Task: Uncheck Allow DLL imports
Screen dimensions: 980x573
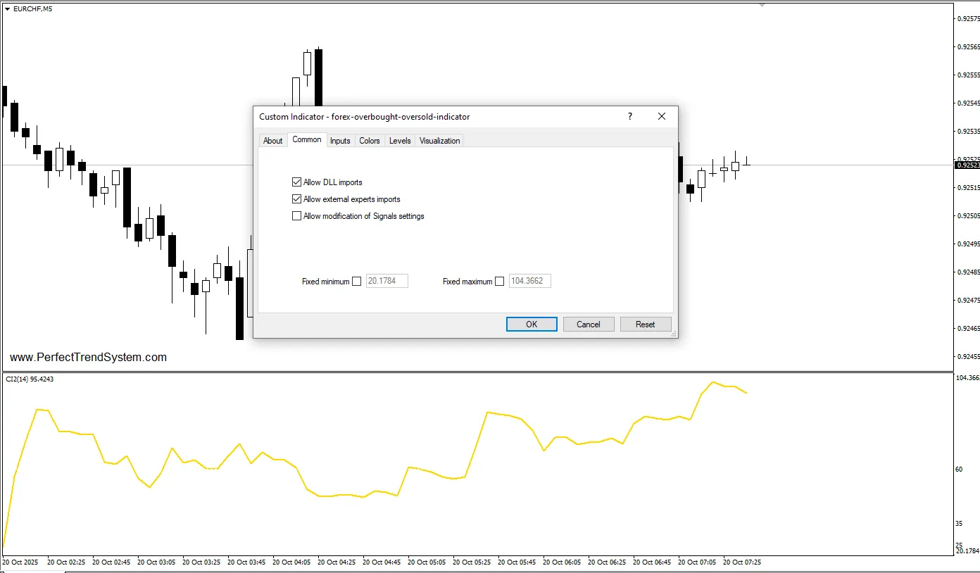Action: [x=296, y=182]
